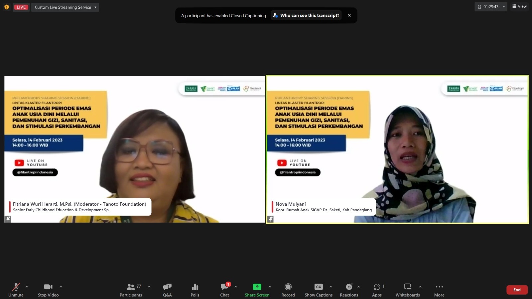Start recording the meeting

click(288, 289)
